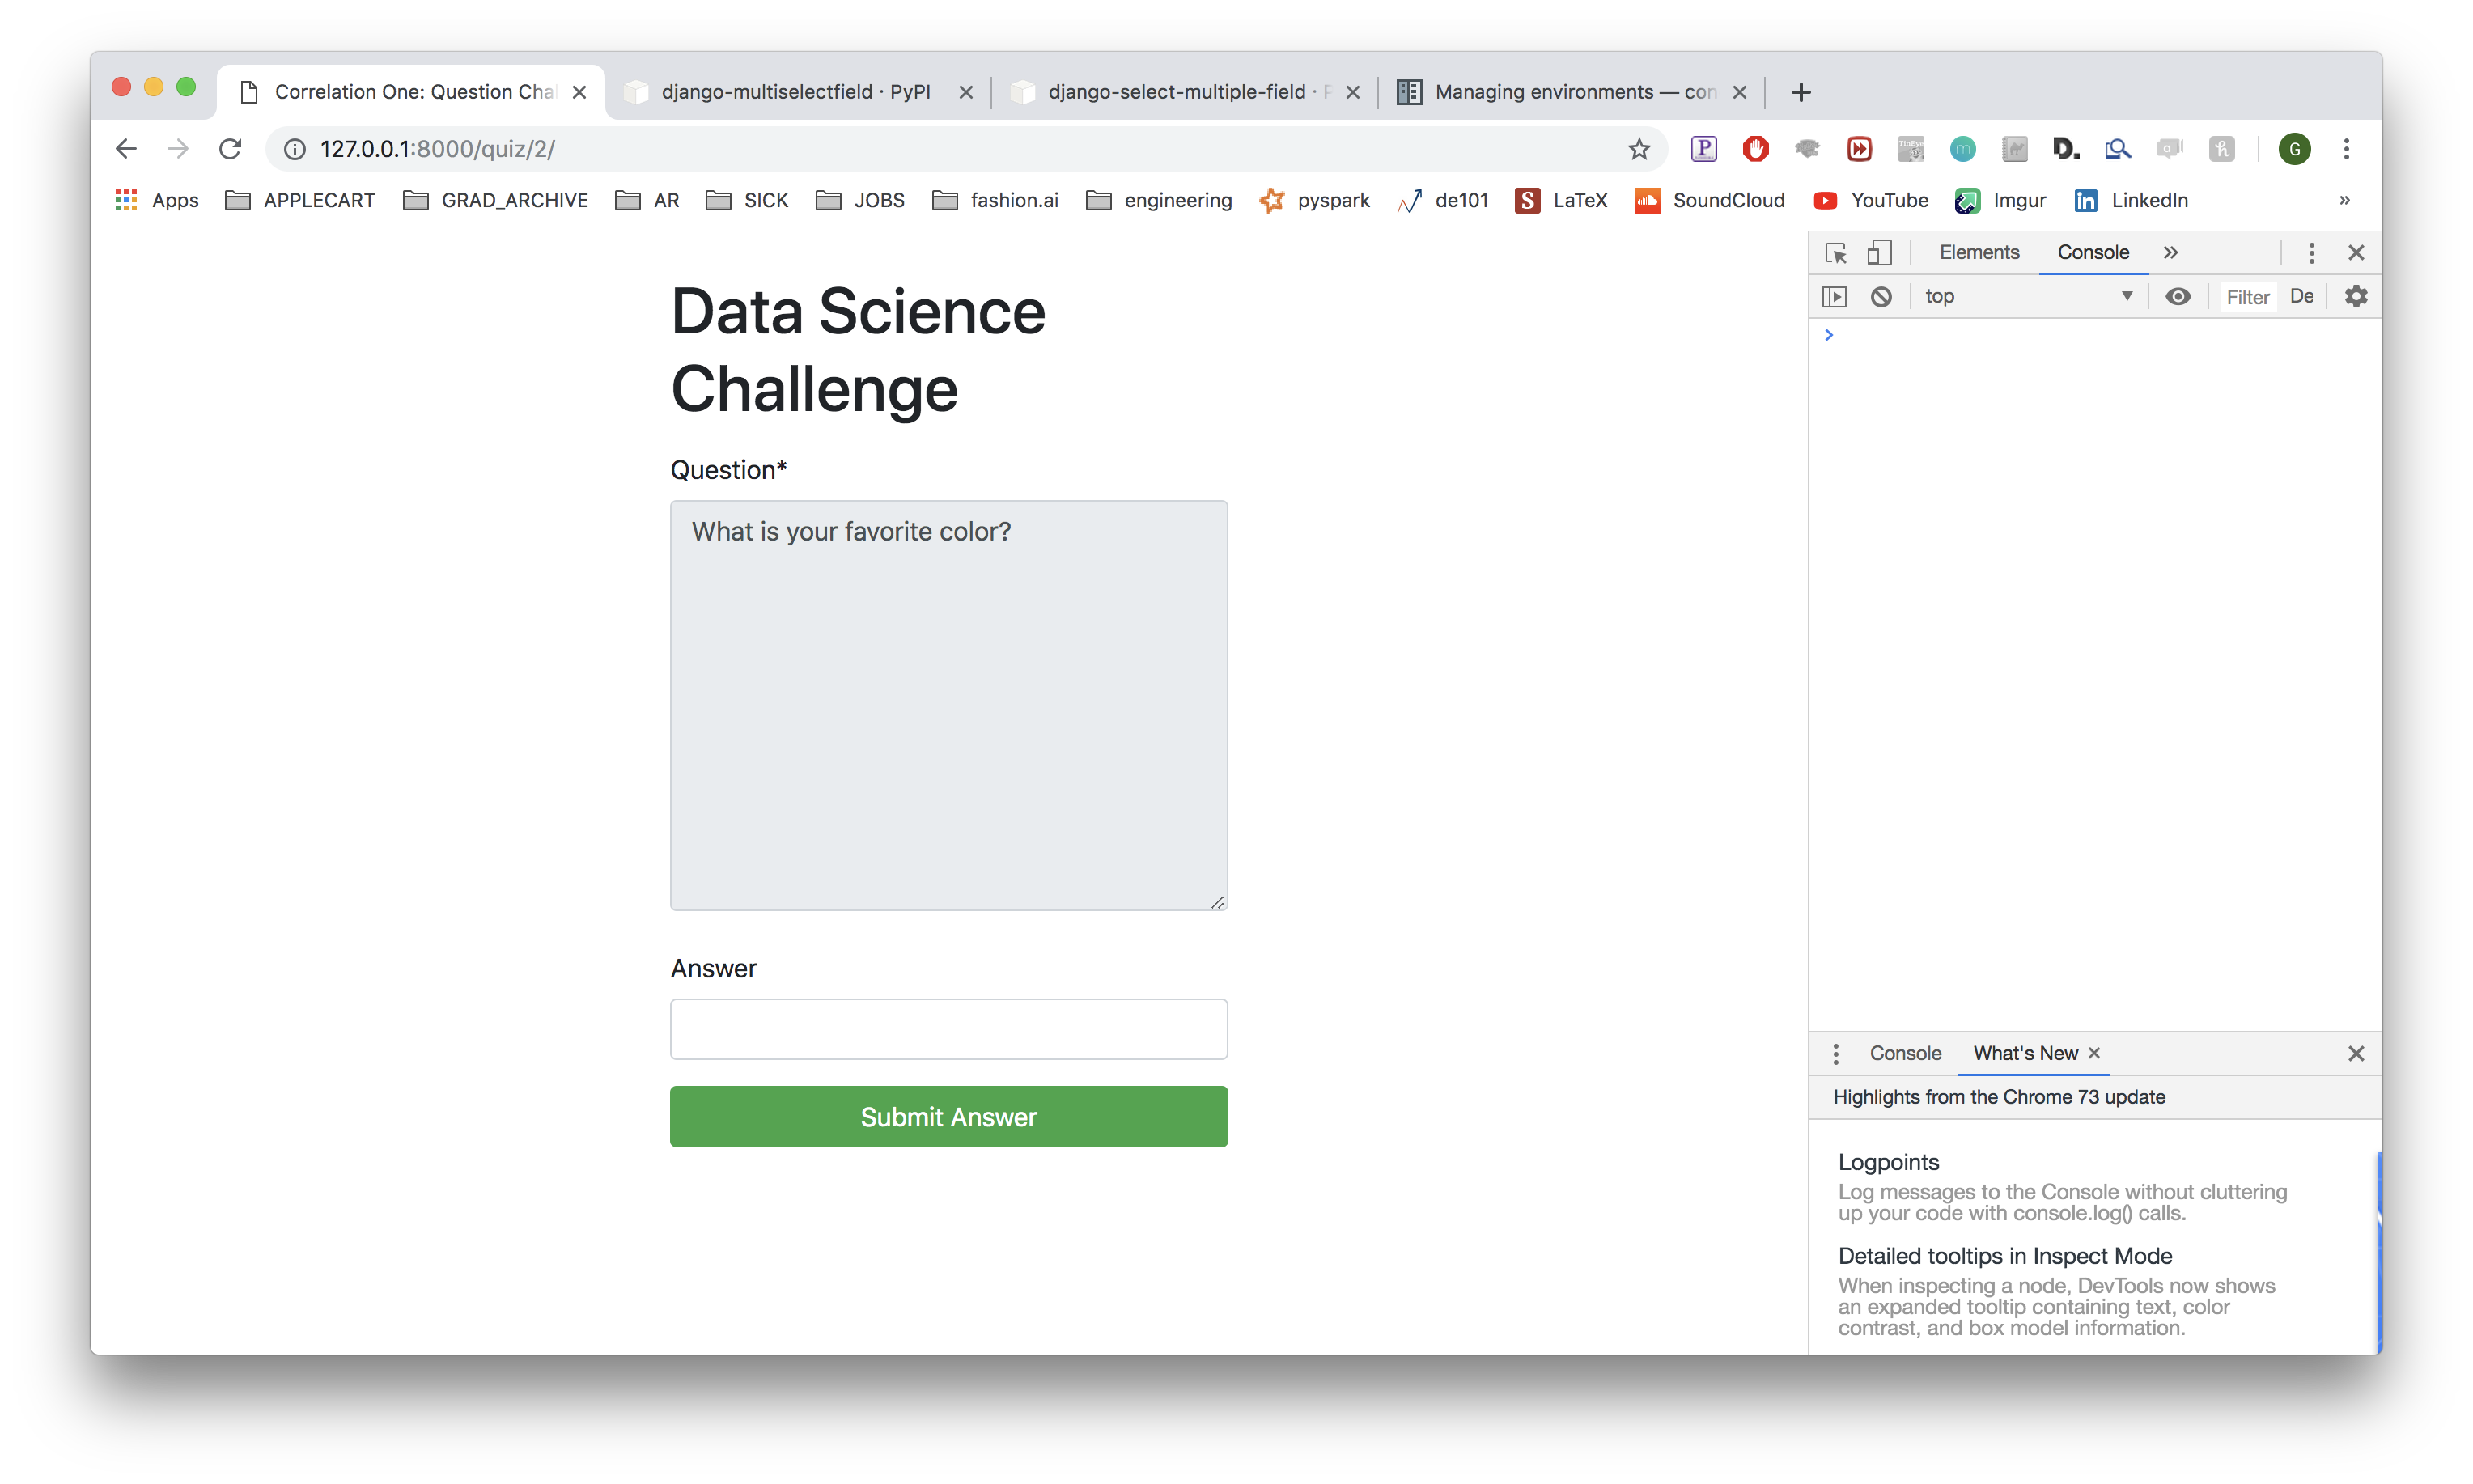Open console settings gear icon

[x=2356, y=297]
